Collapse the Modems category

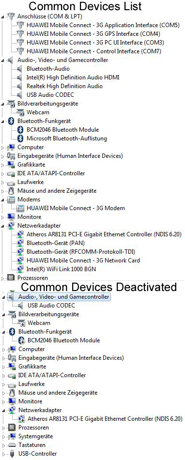2,200
